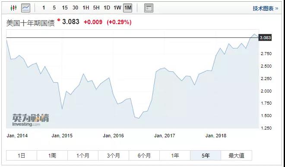Click the 1.750 y-axis value
285x167 pixels.
click(x=266, y=103)
